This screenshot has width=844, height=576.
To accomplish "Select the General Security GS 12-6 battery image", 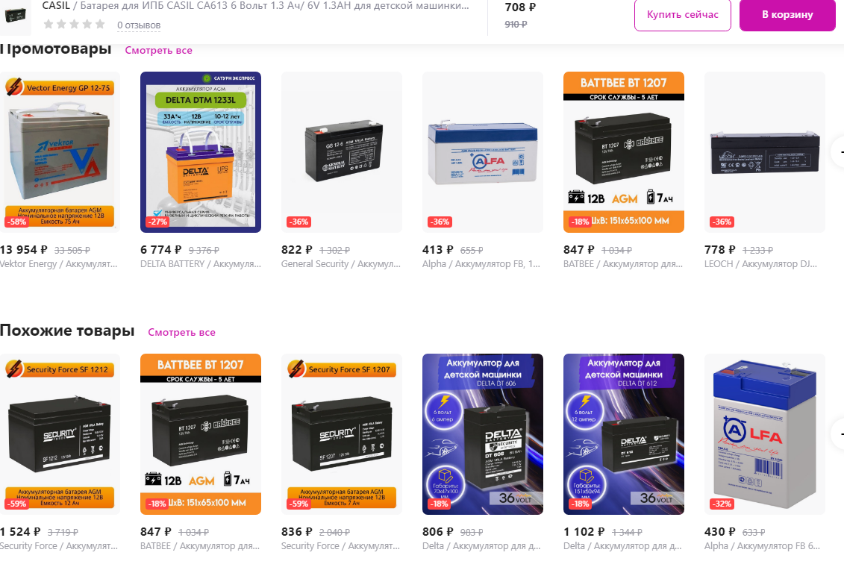I will [x=341, y=151].
